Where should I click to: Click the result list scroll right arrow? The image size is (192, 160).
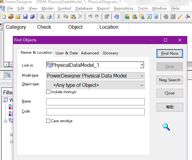click(11, 64)
